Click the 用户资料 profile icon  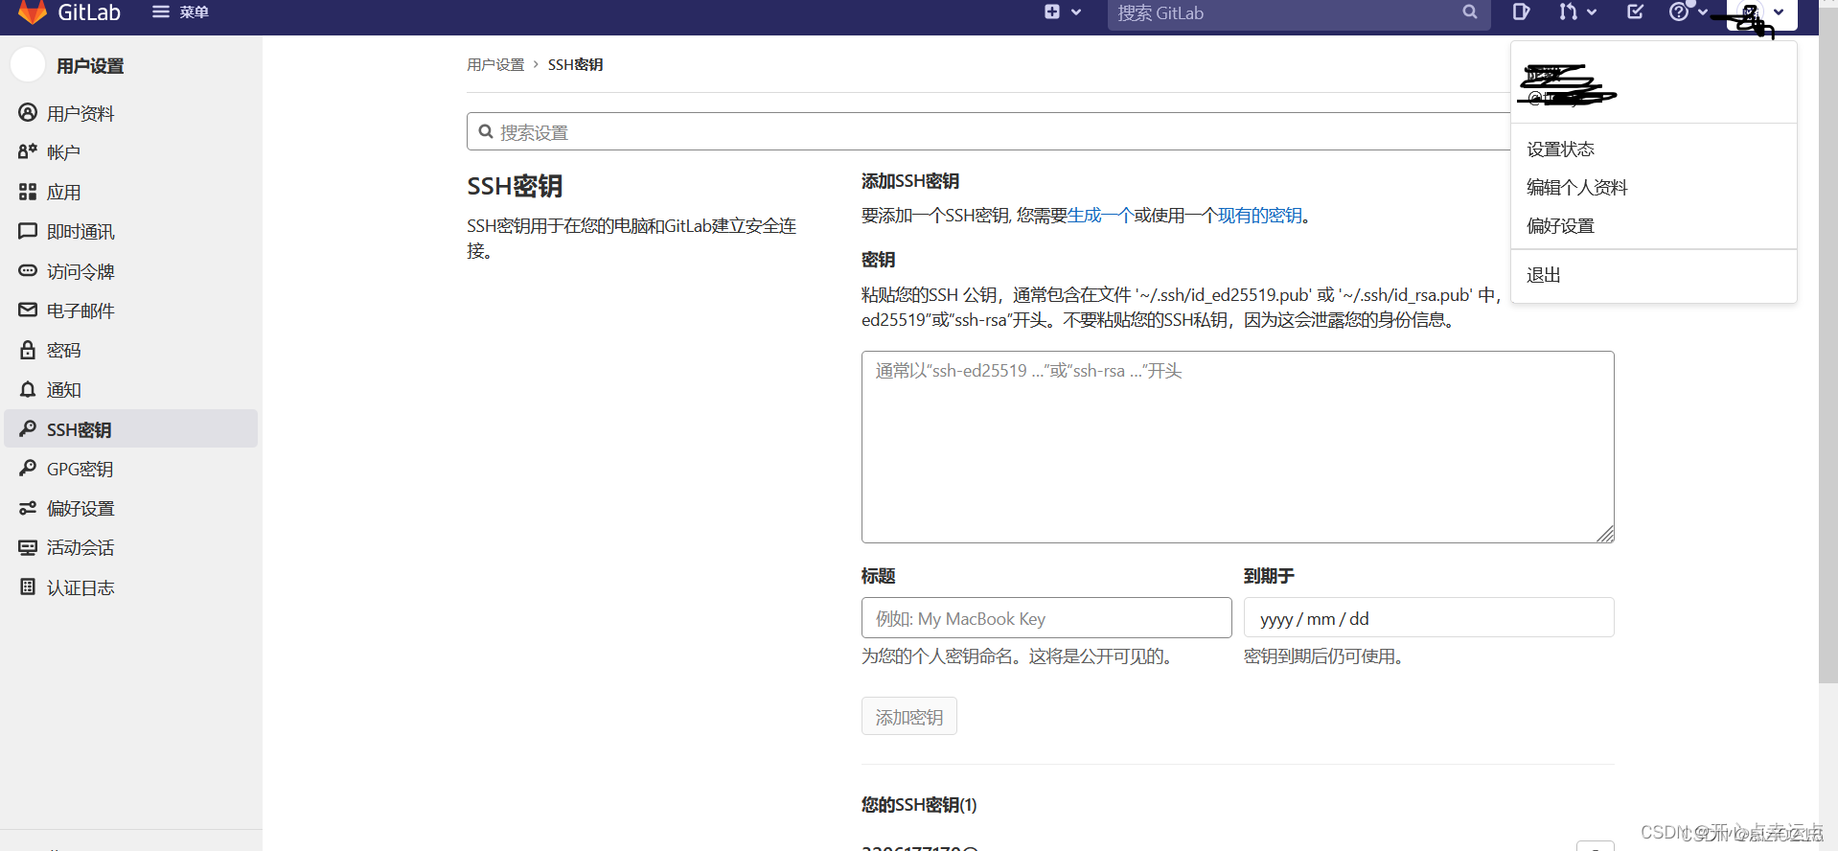28,113
